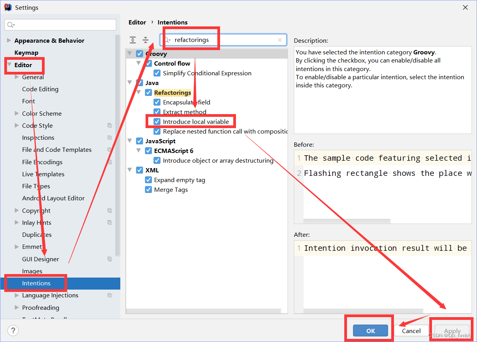Toggle the JavaScript category checkbox
This screenshot has width=477, height=342.
click(140, 141)
